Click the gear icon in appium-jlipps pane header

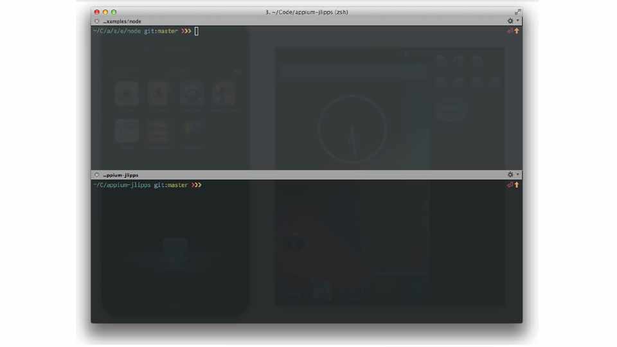510,175
